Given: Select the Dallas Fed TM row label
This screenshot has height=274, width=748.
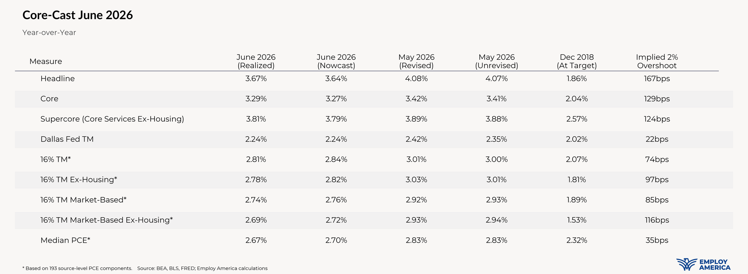Looking at the screenshot, I should click(x=67, y=139).
